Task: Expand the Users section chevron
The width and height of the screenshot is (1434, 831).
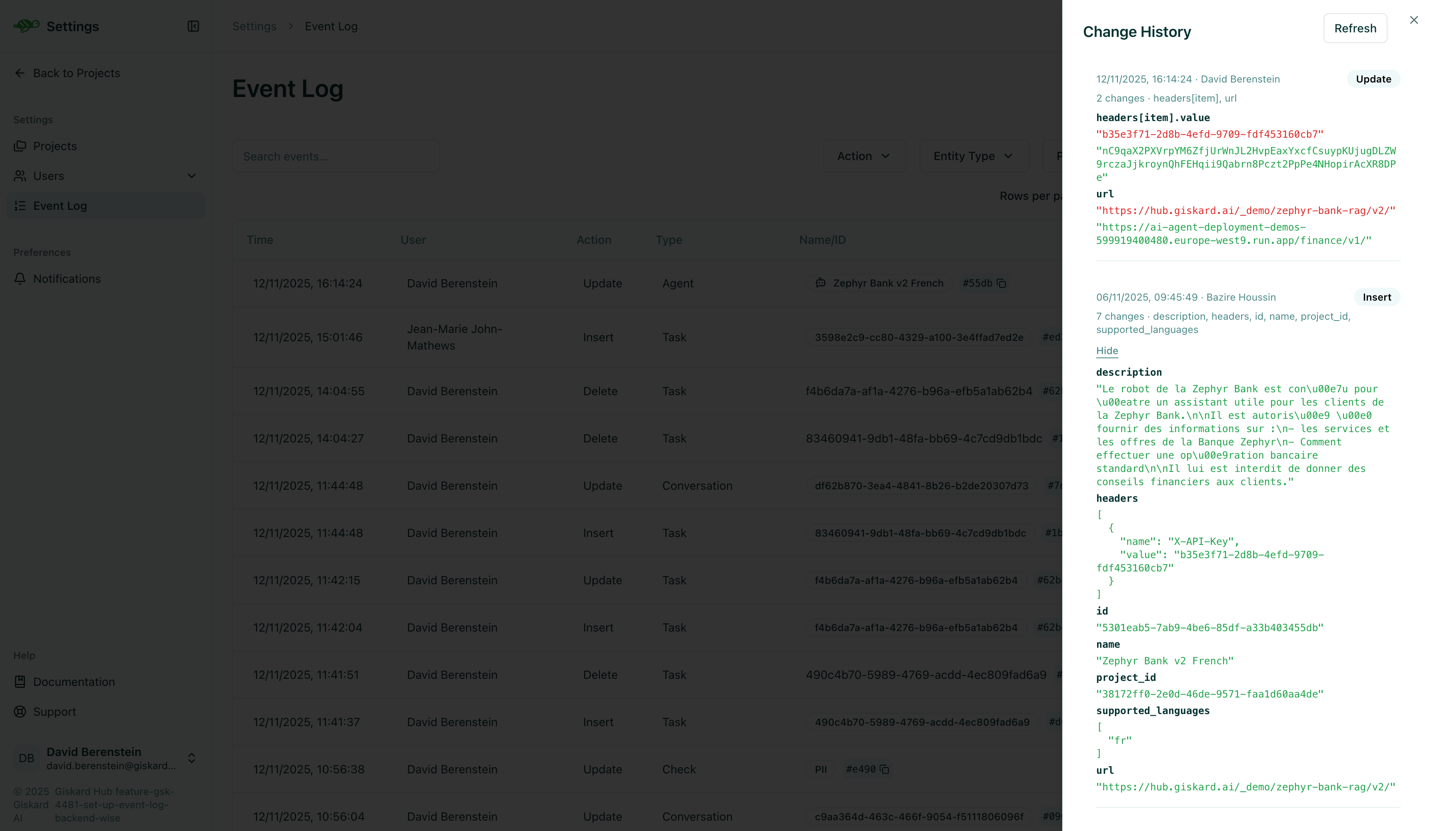Action: click(192, 176)
